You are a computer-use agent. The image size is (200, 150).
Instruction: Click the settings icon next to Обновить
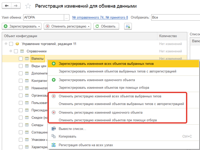click(x=128, y=26)
